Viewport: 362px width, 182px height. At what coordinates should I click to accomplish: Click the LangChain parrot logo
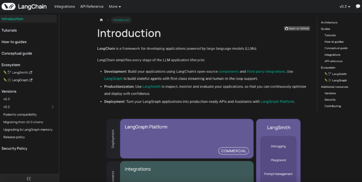[x=8, y=6]
